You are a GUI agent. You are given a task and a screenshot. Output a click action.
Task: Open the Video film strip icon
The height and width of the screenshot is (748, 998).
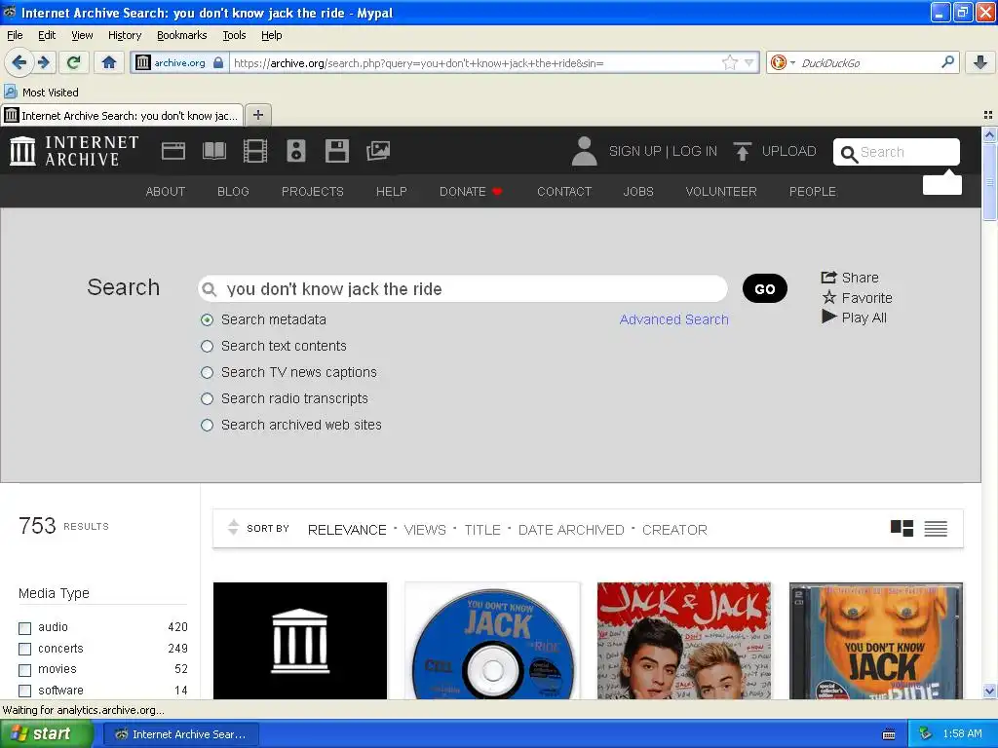coord(255,151)
